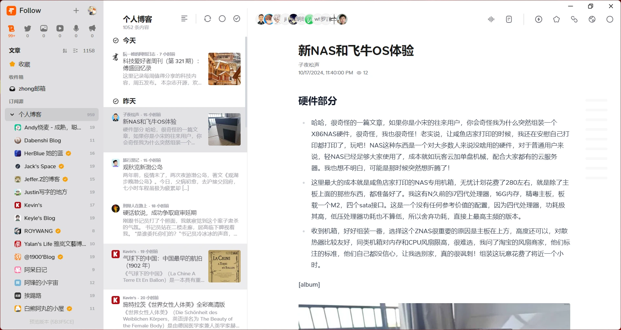This screenshot has height=330, width=621.
Task: Switch to the Pictures feed view
Action: (44, 29)
